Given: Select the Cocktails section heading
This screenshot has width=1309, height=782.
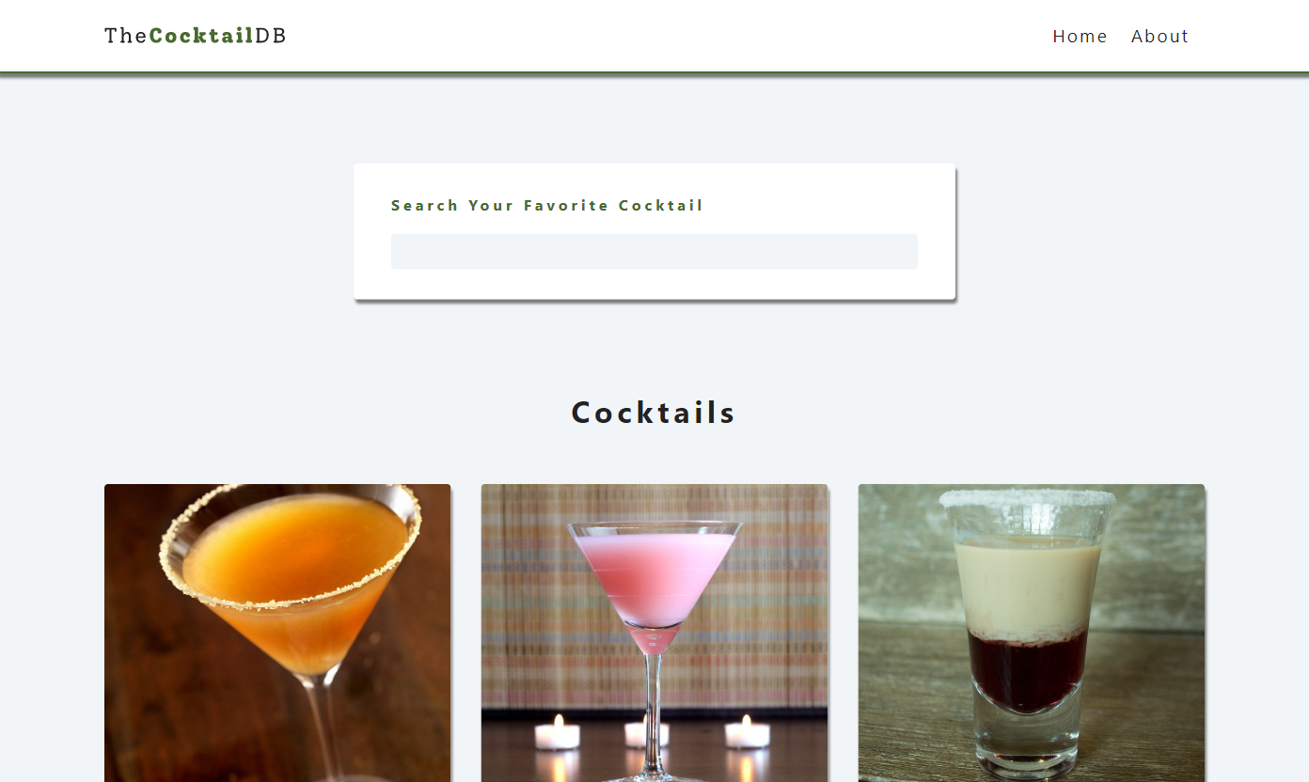Looking at the screenshot, I should click(x=654, y=412).
